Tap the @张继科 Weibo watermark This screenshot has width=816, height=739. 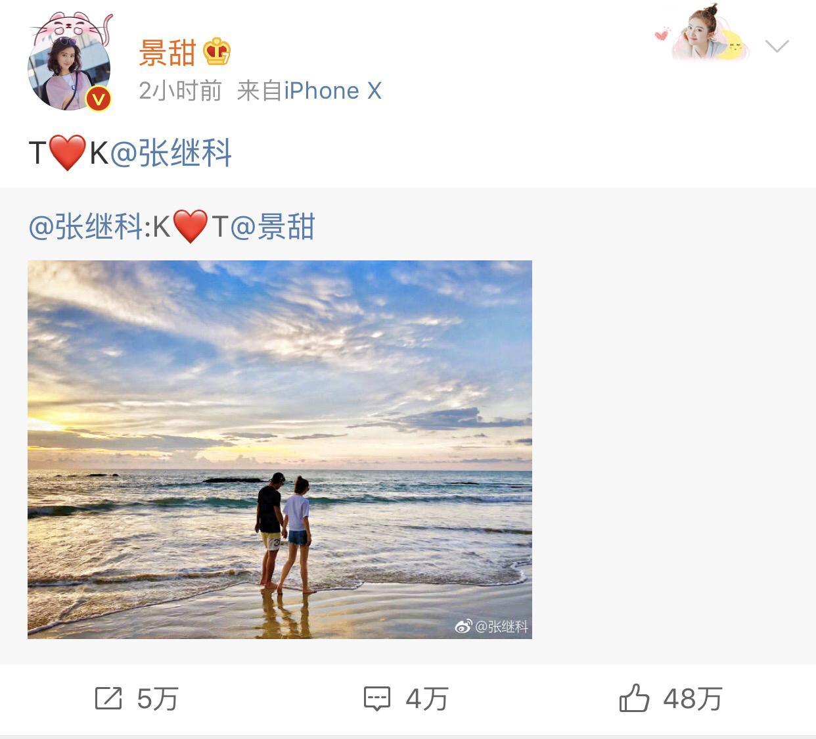491,627
